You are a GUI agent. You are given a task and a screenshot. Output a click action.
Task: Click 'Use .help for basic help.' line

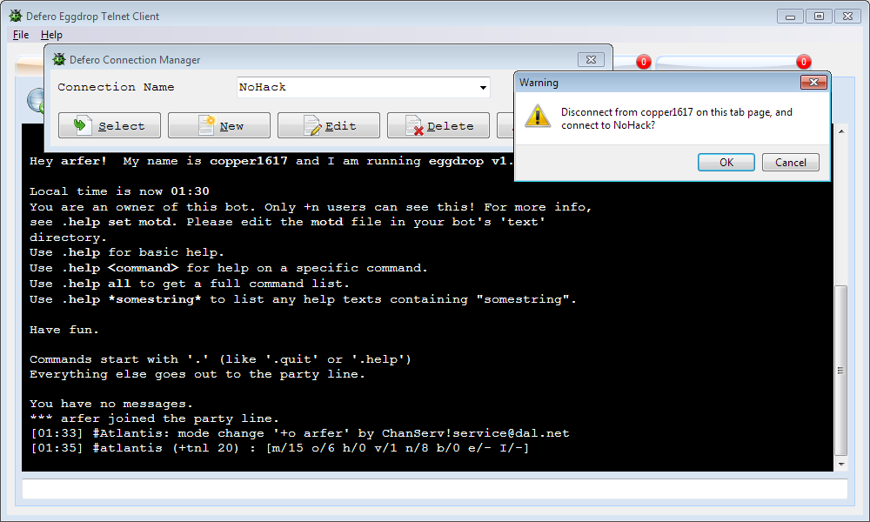click(126, 252)
